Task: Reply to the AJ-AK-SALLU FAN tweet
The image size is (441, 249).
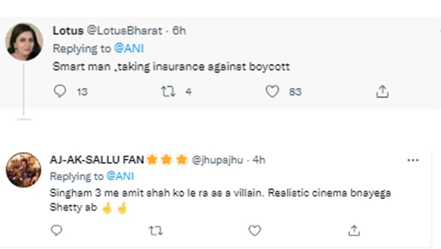Action: pyautogui.click(x=57, y=230)
